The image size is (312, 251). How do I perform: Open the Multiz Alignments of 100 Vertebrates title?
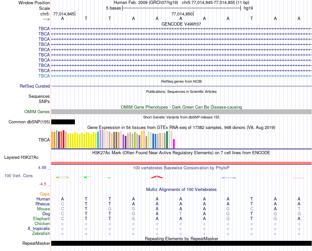click(181, 189)
